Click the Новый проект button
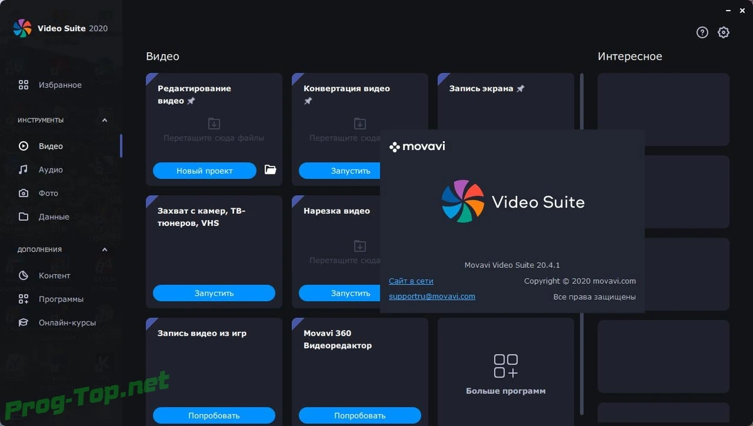Image resolution: width=753 pixels, height=426 pixels. point(205,171)
